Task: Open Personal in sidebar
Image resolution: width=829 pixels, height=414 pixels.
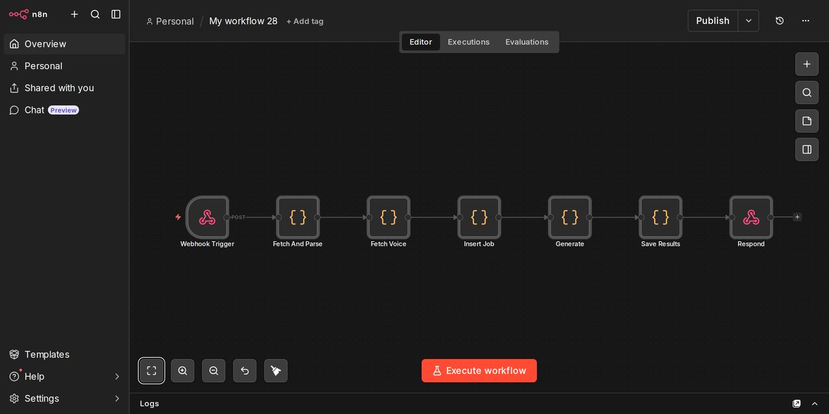Action: point(64,66)
